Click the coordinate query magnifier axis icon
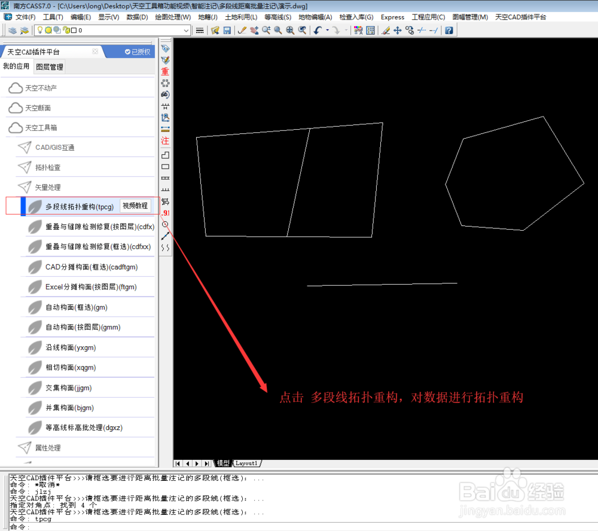598x531 pixels. coord(165,117)
